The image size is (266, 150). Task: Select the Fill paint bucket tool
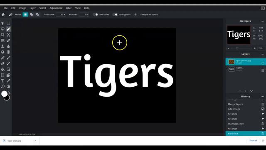[x=3, y=69]
